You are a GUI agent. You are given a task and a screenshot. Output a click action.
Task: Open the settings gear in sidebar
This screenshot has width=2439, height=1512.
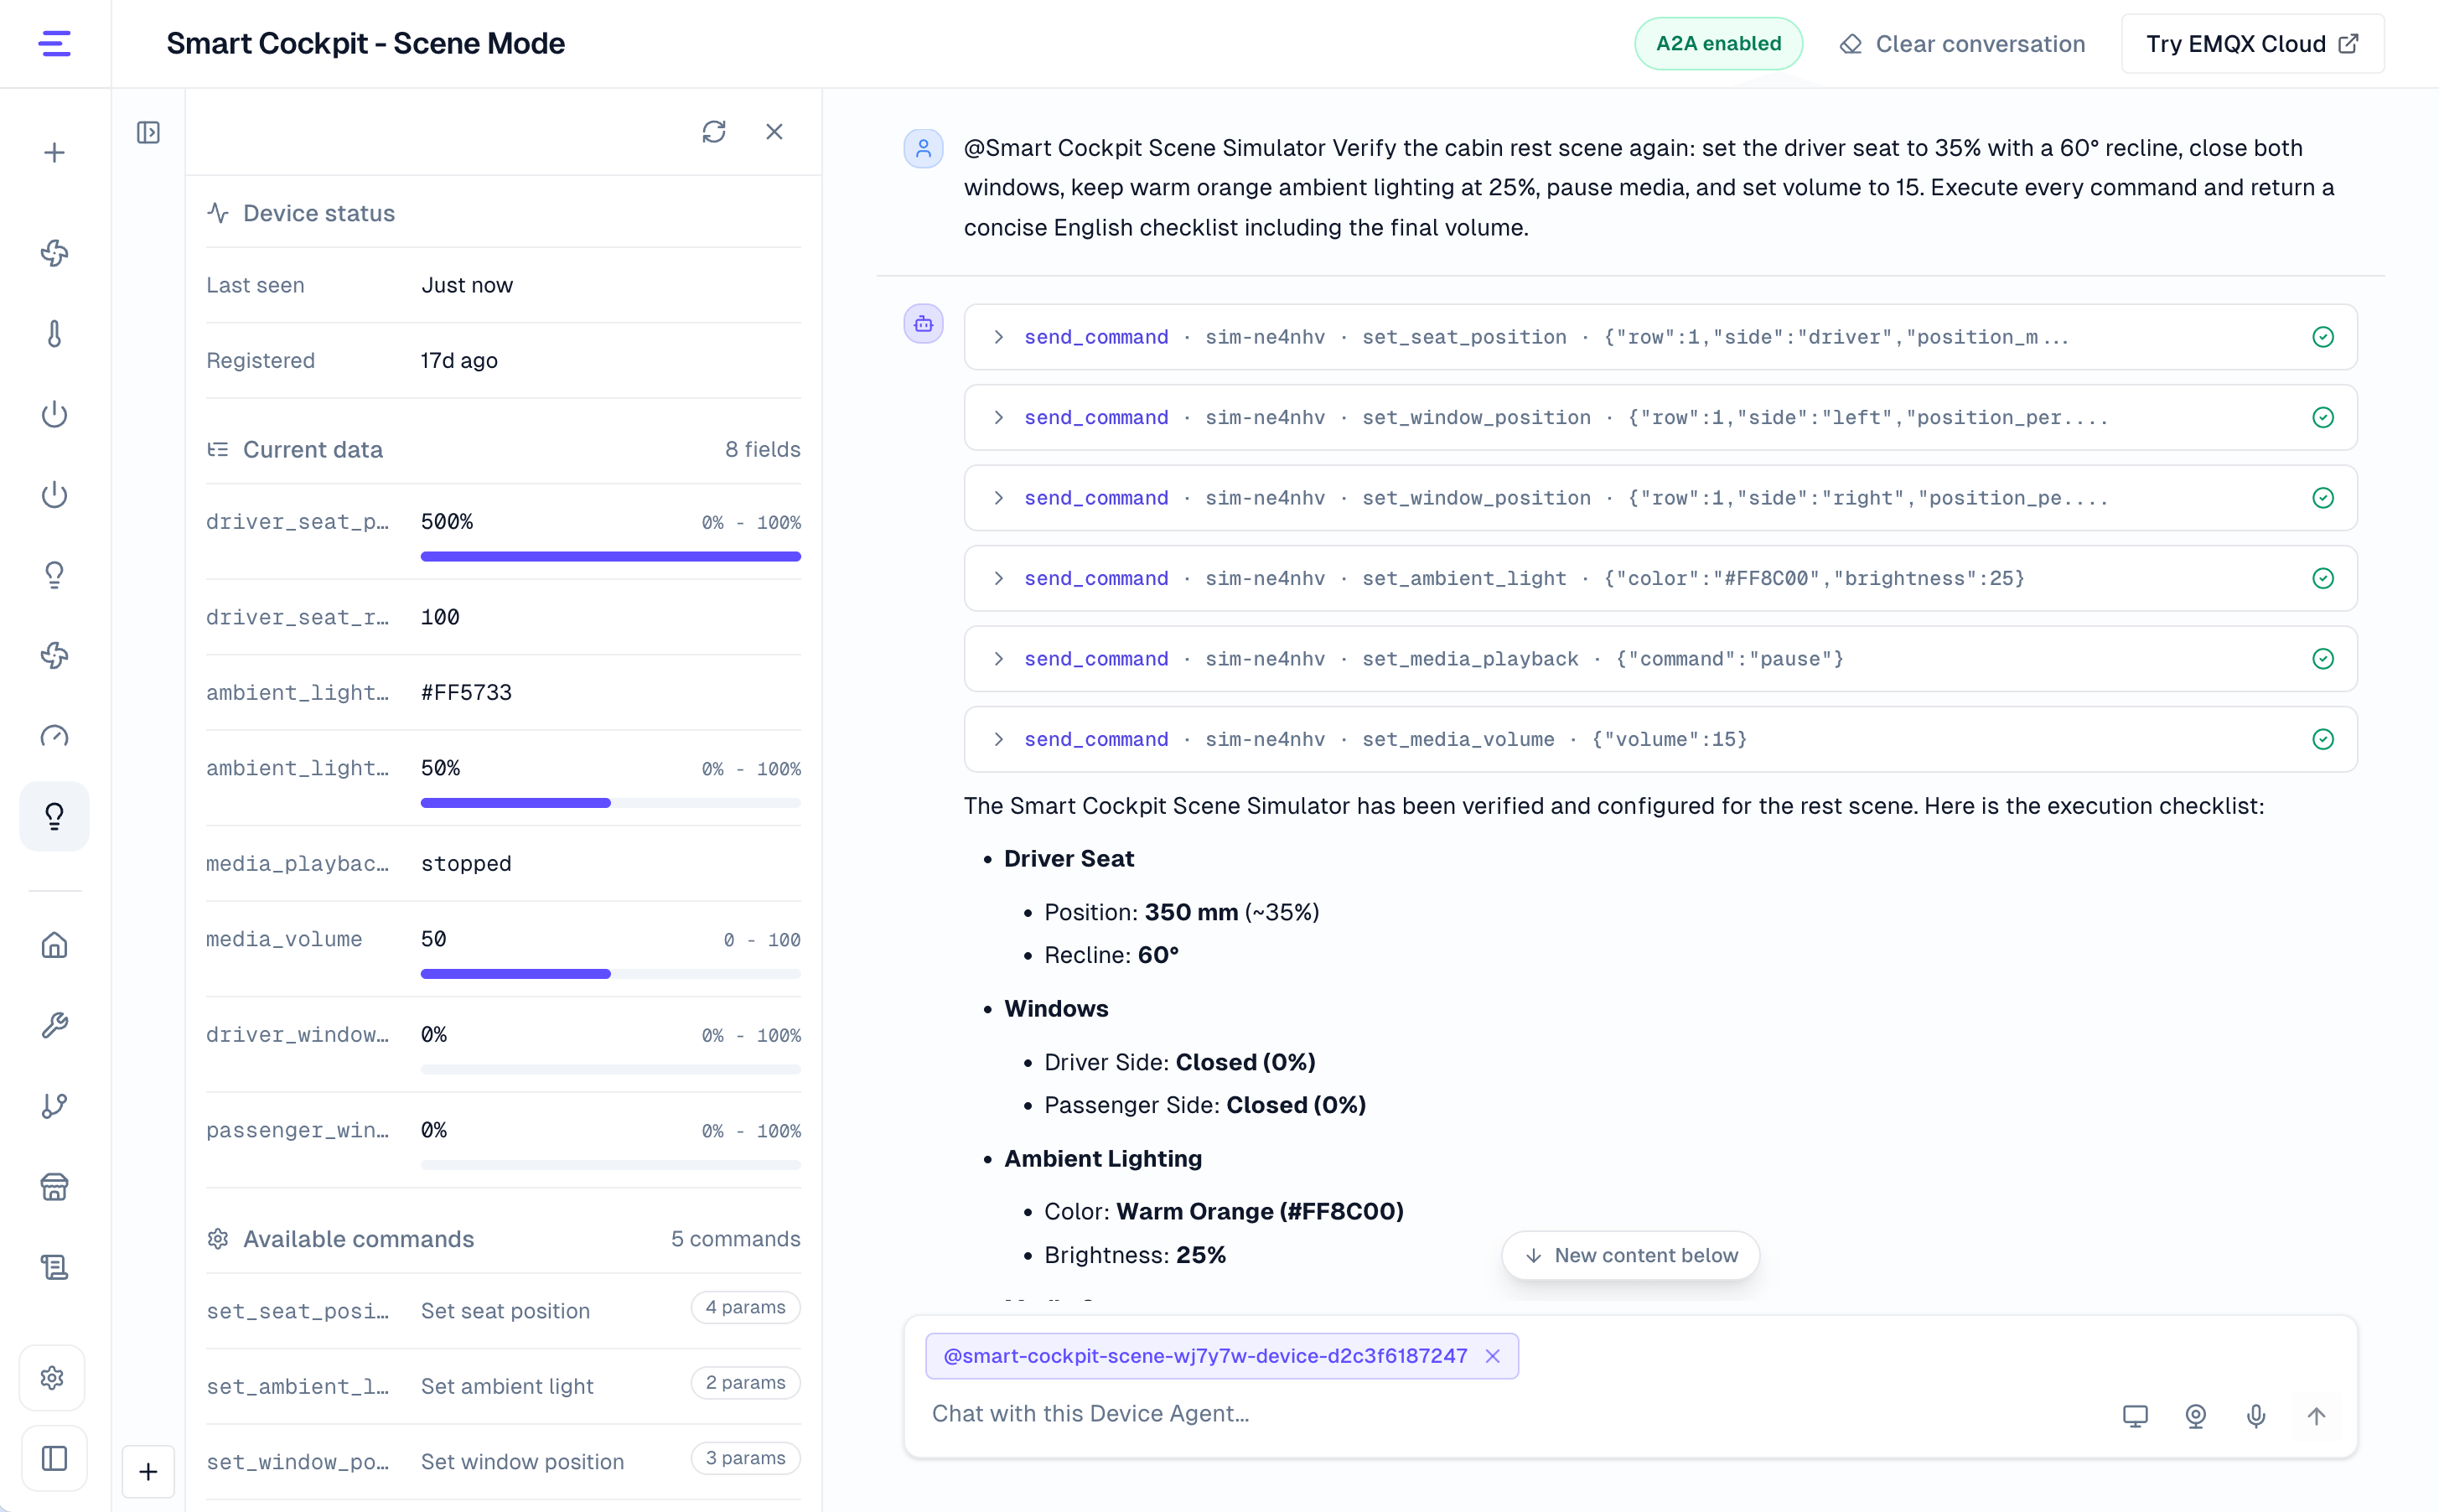(53, 1377)
